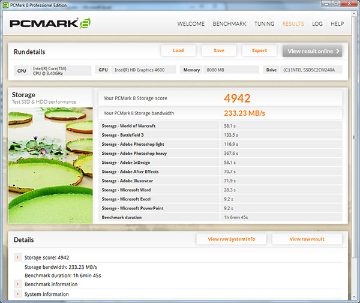Click View raw result button

click(x=307, y=239)
